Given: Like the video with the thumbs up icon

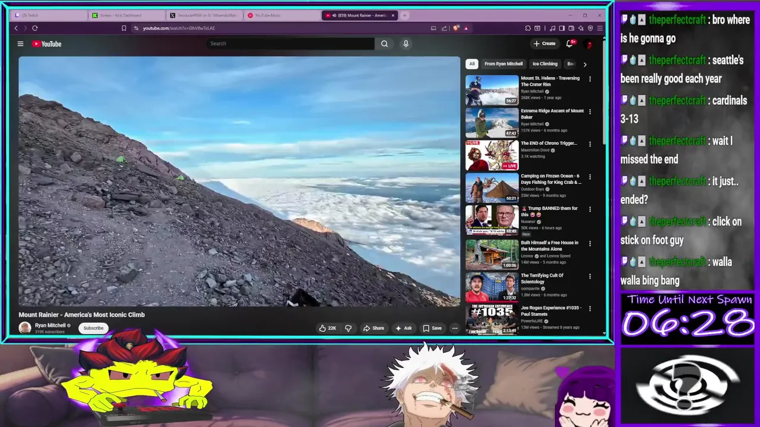Looking at the screenshot, I should click(x=328, y=328).
